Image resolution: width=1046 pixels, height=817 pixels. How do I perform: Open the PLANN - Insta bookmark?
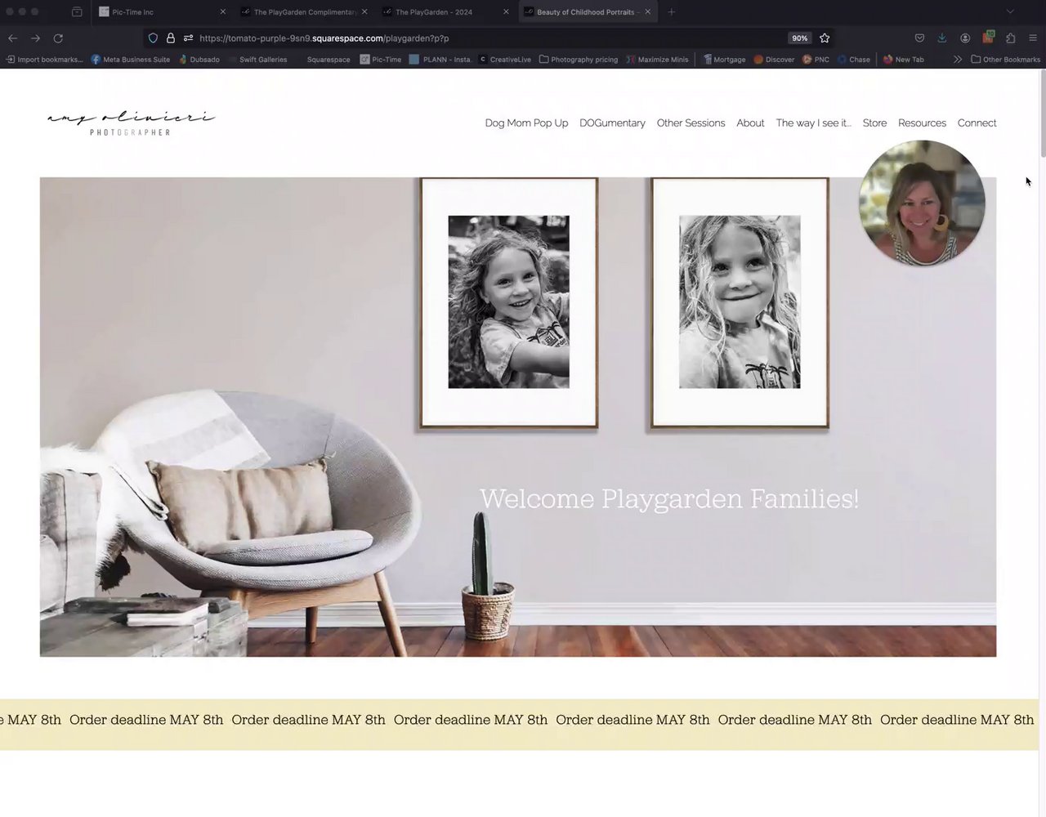(440, 60)
